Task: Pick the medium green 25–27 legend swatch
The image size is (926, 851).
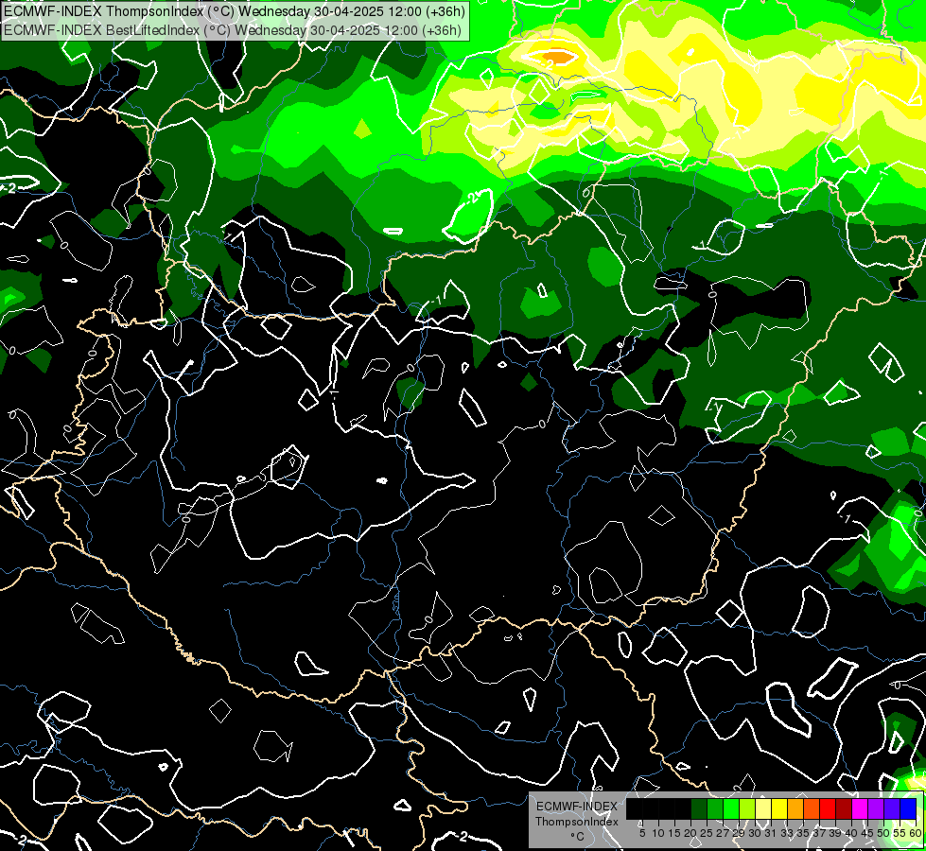Action: coord(715,808)
